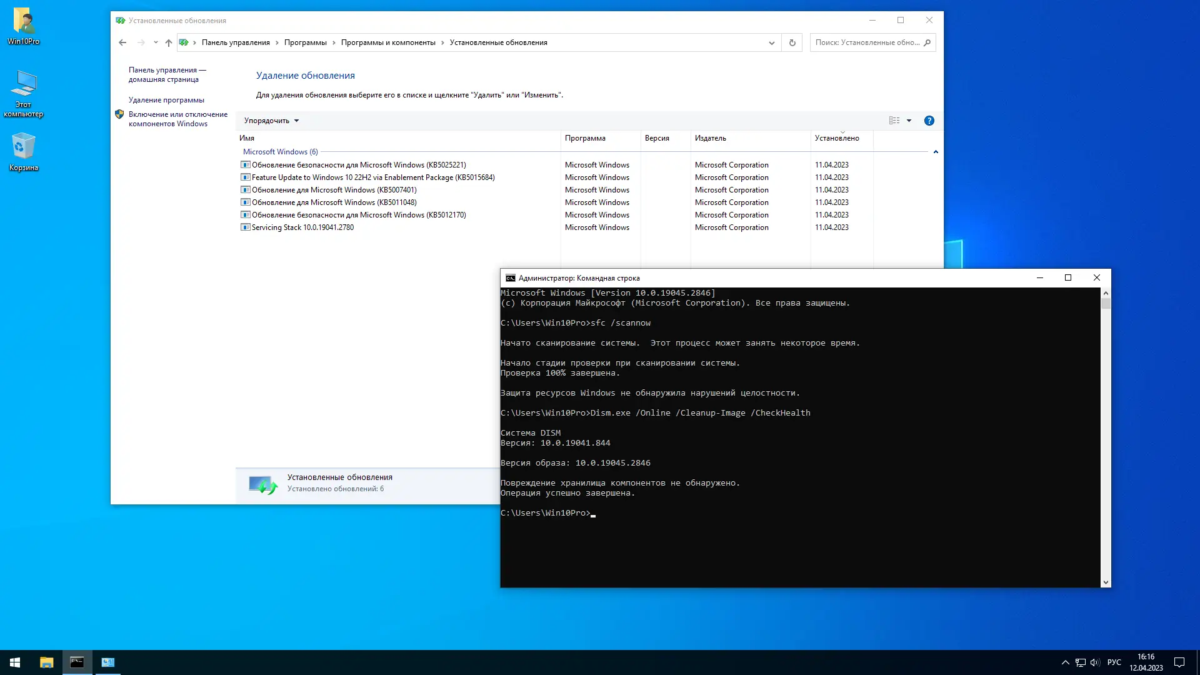The width and height of the screenshot is (1200, 675).
Task: Click the Windows Start button
Action: tap(15, 662)
